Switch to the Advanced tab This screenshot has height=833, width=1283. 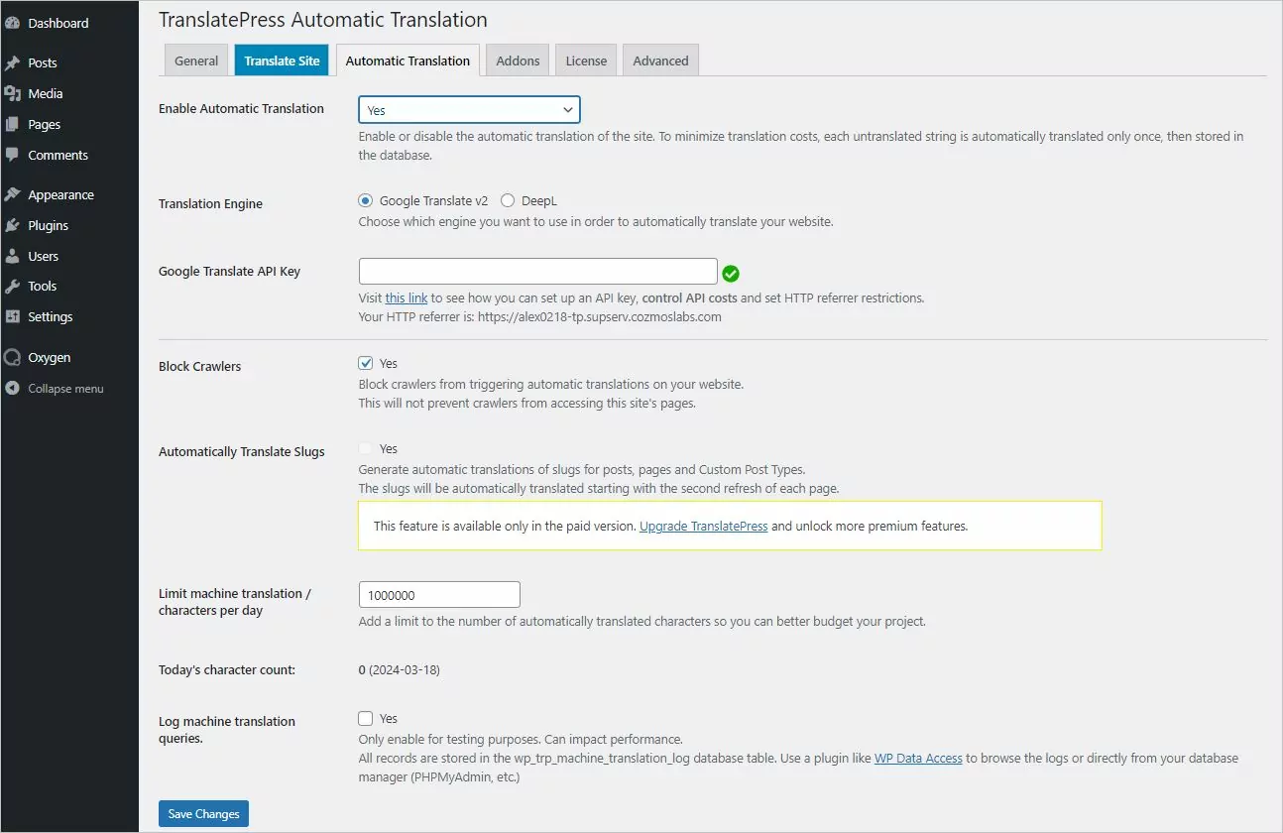[x=660, y=60]
